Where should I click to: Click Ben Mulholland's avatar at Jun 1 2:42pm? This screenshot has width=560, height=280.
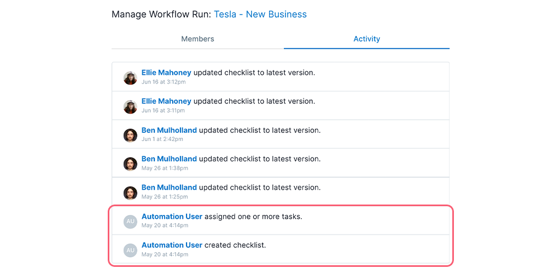tap(130, 136)
